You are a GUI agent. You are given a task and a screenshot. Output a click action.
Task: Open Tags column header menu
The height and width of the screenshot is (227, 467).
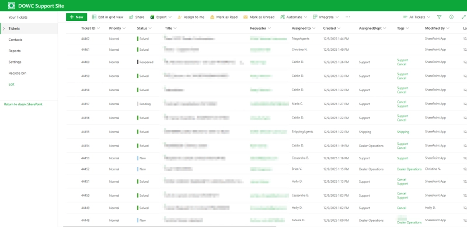(403, 28)
